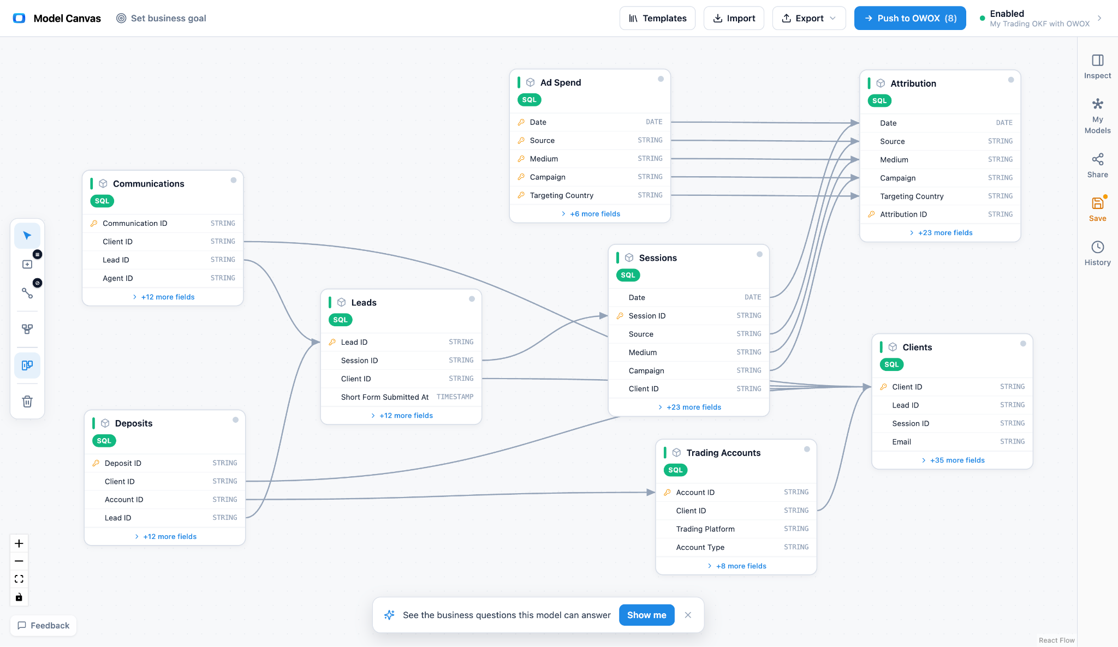This screenshot has width=1118, height=647.
Task: Click the Model Canvas logo icon
Action: [x=19, y=18]
